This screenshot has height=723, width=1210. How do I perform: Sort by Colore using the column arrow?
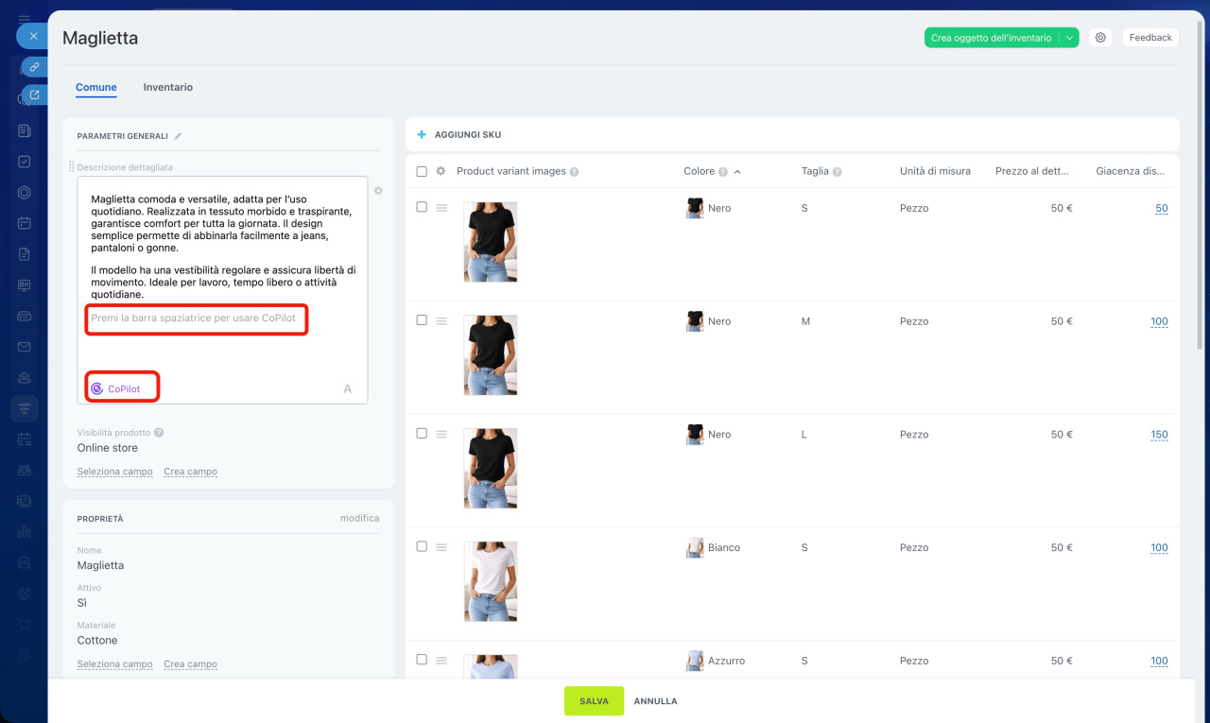[737, 172]
